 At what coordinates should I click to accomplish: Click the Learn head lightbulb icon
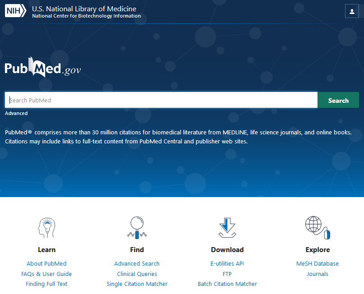47,228
